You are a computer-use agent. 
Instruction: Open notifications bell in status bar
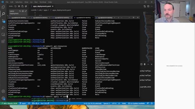coord(152,104)
